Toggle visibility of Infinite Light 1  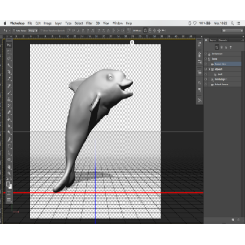tap(206, 79)
